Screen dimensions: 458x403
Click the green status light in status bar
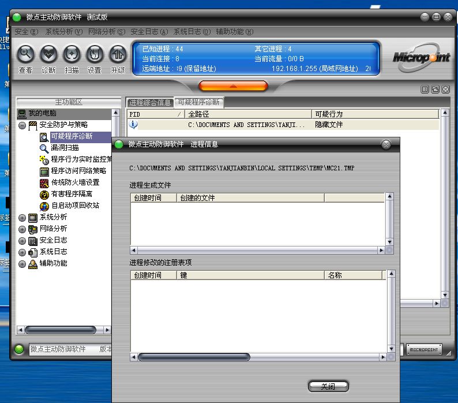(19, 349)
